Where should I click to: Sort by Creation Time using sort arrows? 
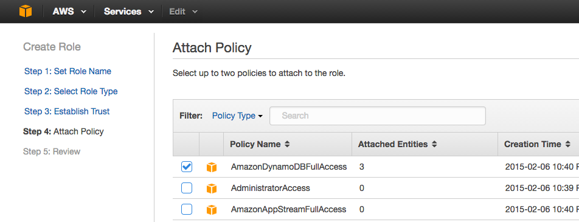click(x=567, y=144)
